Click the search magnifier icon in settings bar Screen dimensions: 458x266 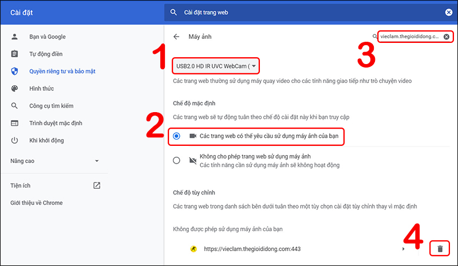tap(173, 12)
